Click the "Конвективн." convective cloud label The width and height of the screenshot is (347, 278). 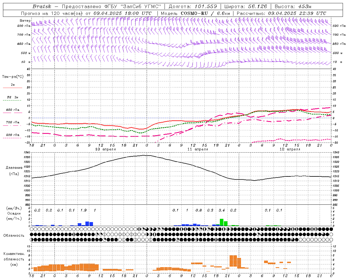click(14, 254)
